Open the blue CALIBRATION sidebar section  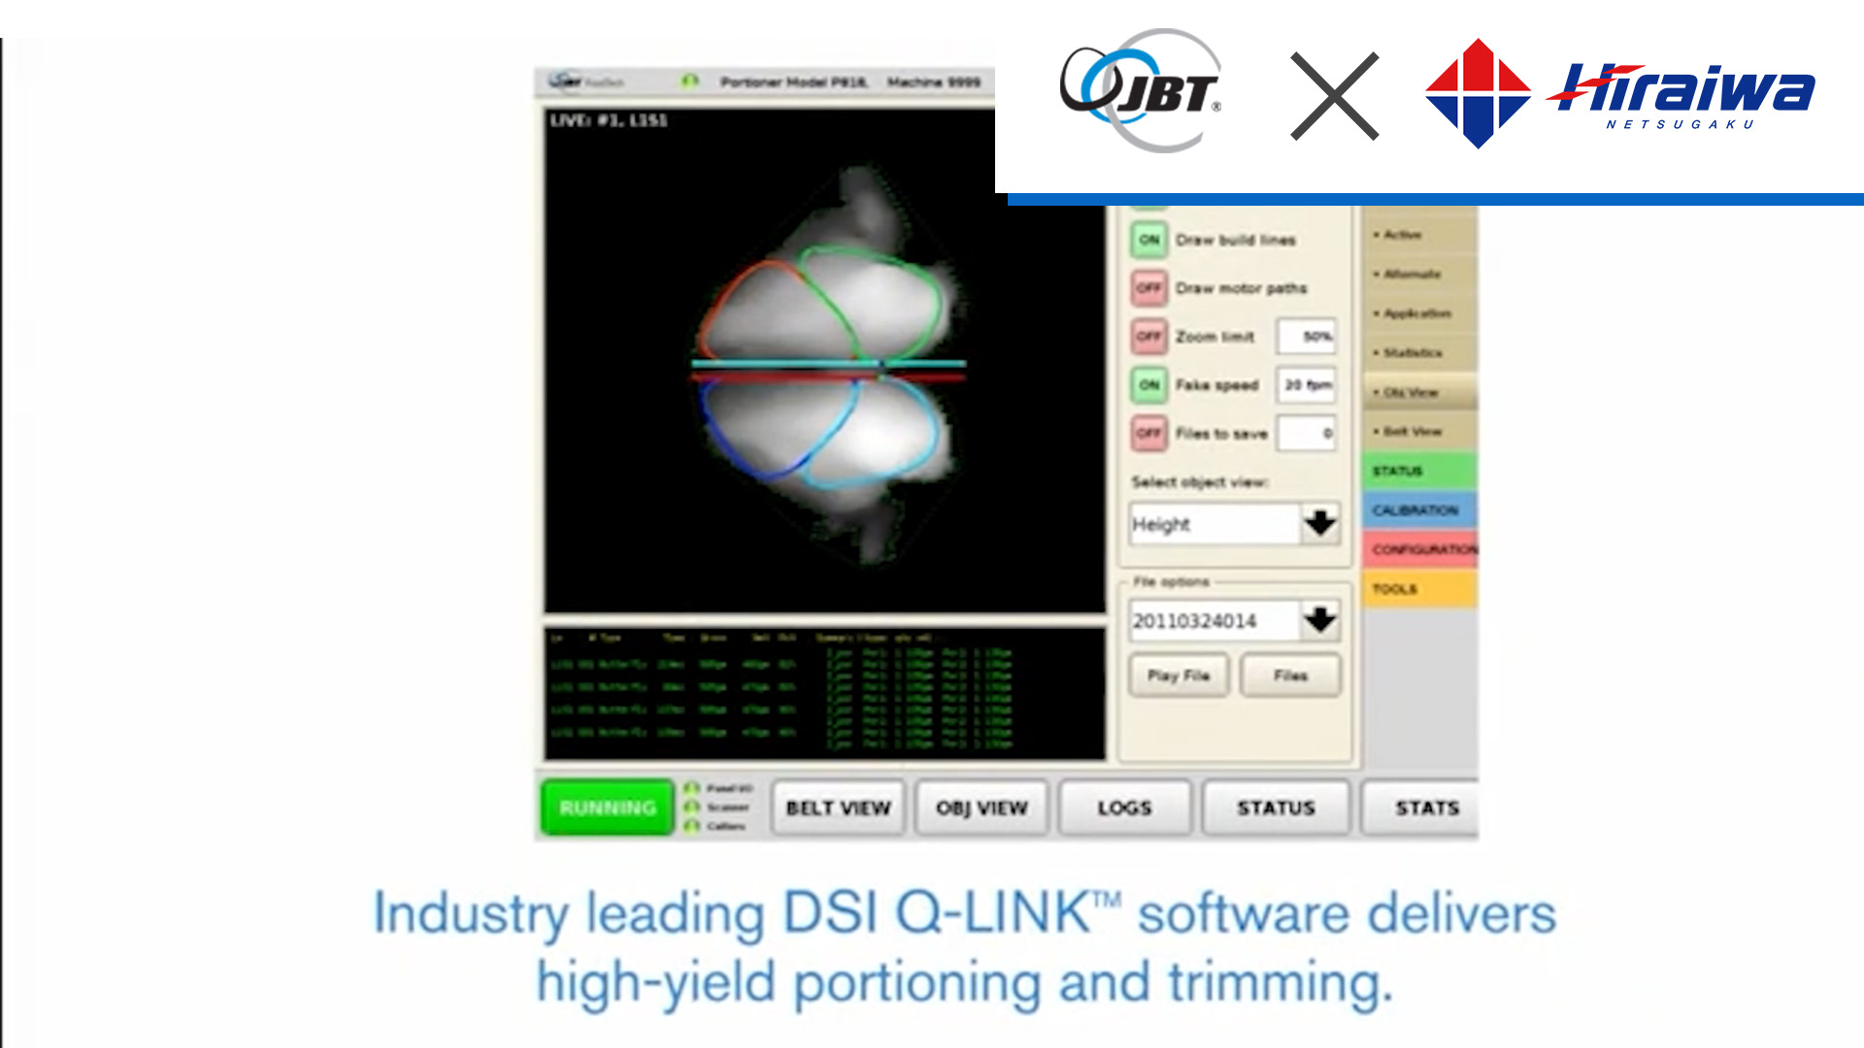coord(1419,509)
